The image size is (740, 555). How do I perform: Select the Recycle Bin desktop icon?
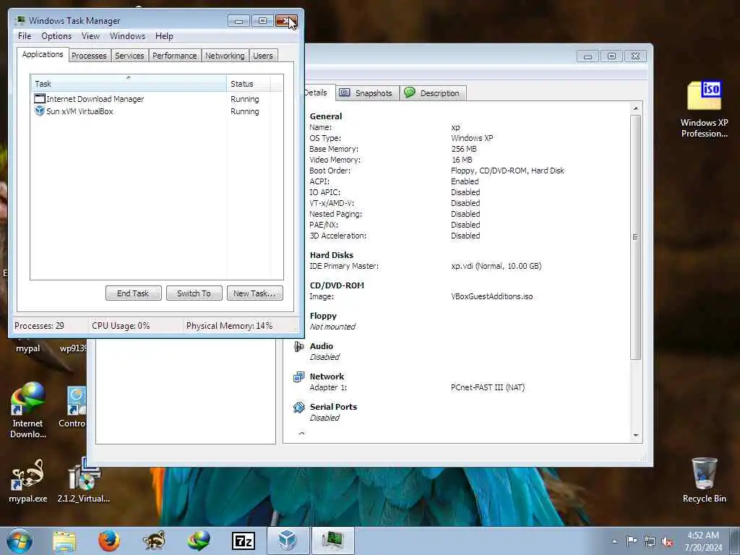[x=704, y=481]
